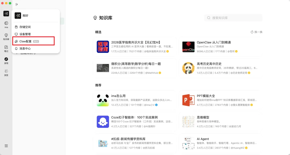Open the AI Agent knowledge base
The image size is (290, 155).
220,143
